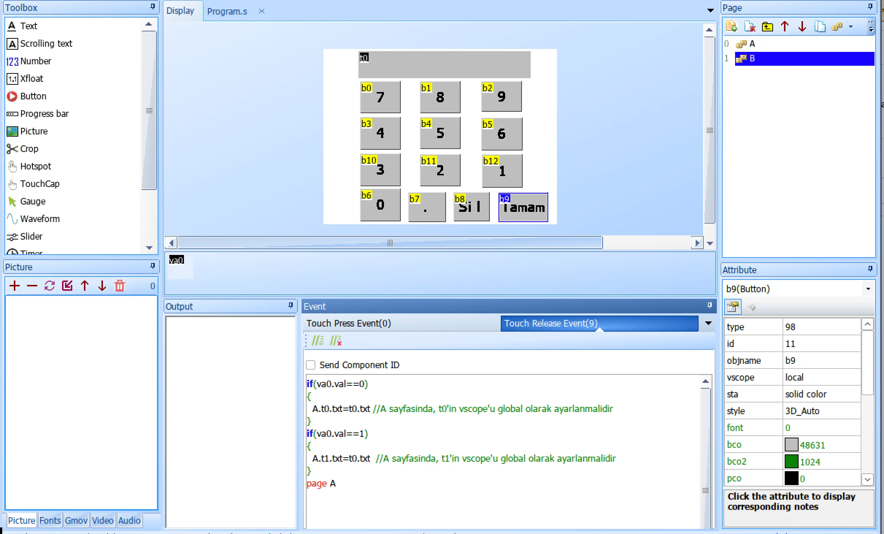Viewport: 884px width, 534px height.
Task: Add a picture with the red plus icon
Action: (15, 286)
